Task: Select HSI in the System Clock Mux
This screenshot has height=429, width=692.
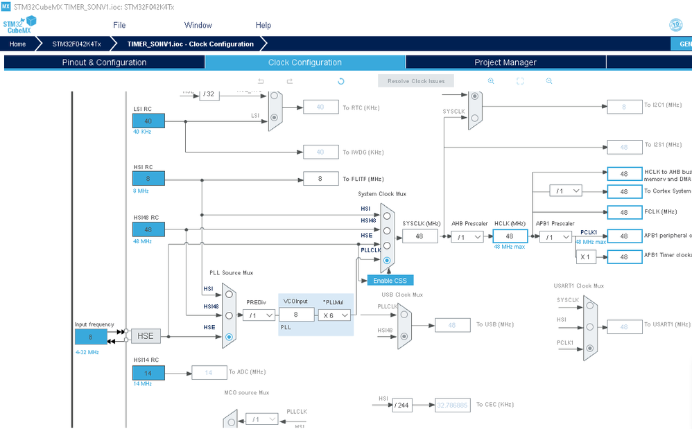Action: 387,216
